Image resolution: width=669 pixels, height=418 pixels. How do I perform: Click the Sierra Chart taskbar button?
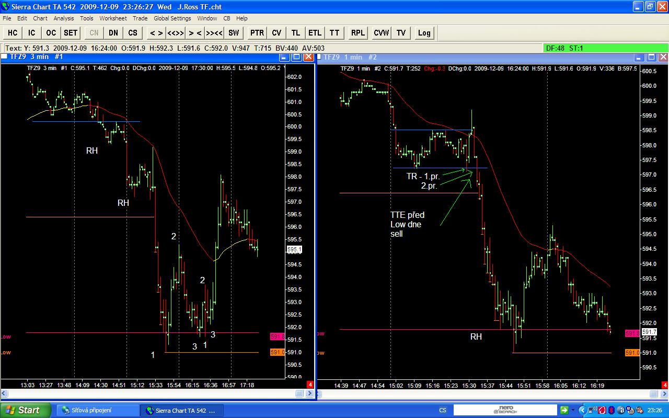(x=182, y=410)
